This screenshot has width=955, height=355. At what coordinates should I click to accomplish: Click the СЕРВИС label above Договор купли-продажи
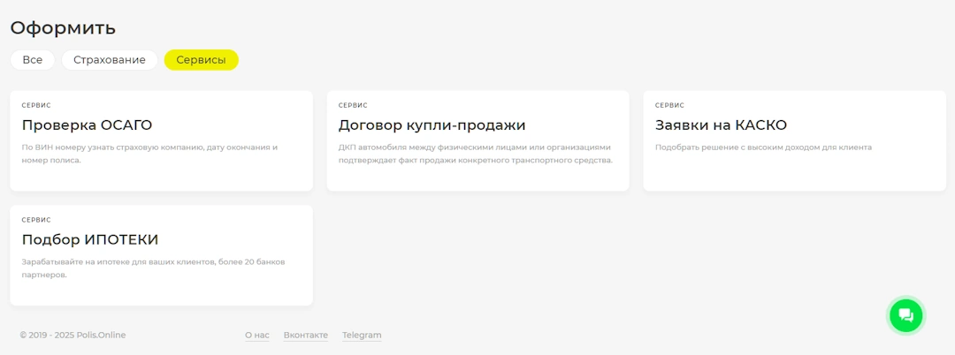353,105
